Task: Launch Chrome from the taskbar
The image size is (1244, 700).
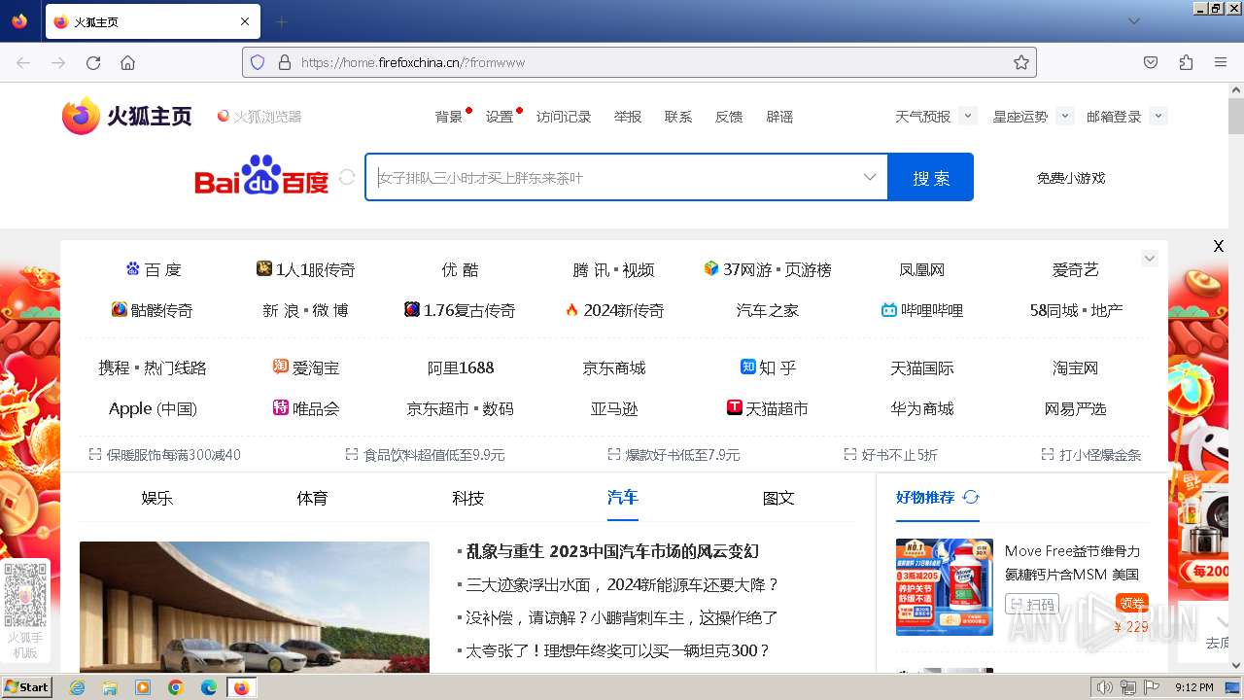Action: pyautogui.click(x=176, y=687)
